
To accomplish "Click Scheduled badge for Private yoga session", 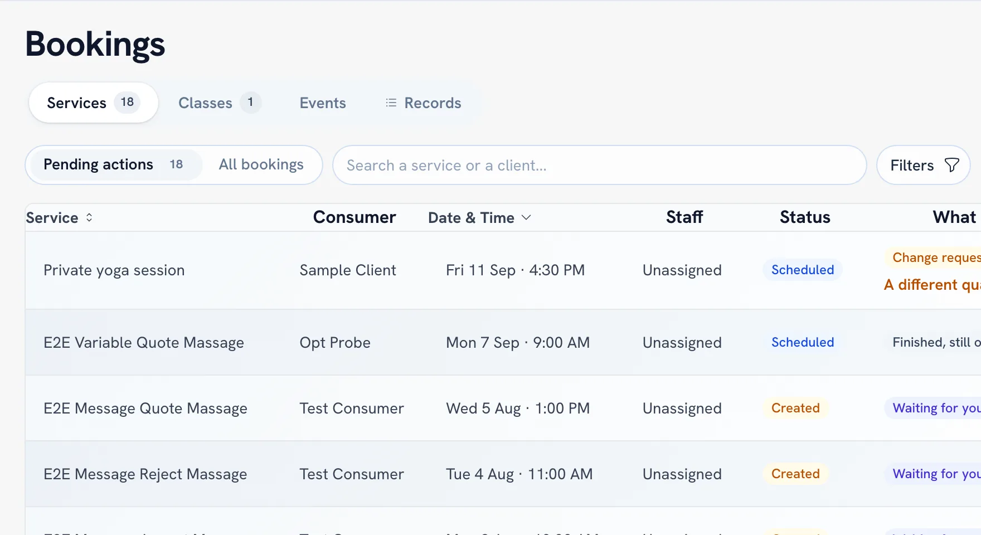I will point(803,270).
